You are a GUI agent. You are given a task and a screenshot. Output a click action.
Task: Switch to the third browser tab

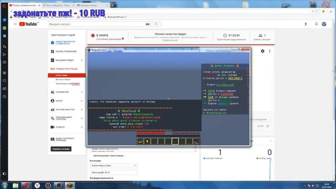coord(92,5)
